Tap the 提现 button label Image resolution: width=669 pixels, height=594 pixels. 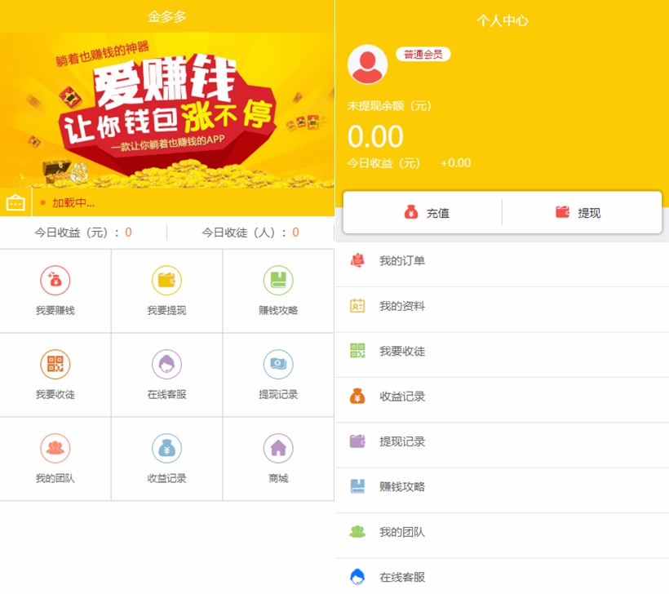click(589, 213)
